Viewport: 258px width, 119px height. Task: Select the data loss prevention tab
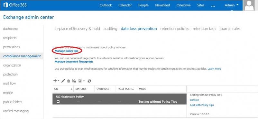[139, 29]
